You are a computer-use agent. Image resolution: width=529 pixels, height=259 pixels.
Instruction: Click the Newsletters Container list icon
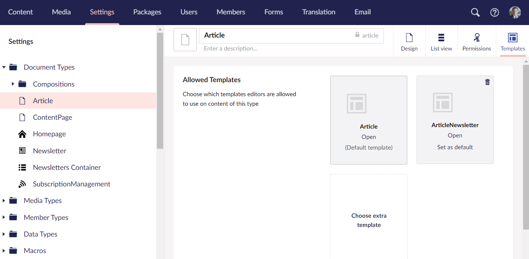point(22,167)
